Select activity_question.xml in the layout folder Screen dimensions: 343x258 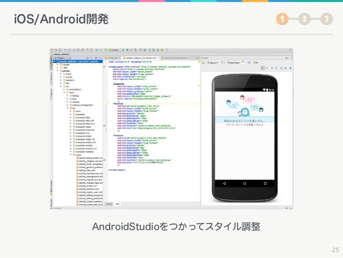click(89, 189)
